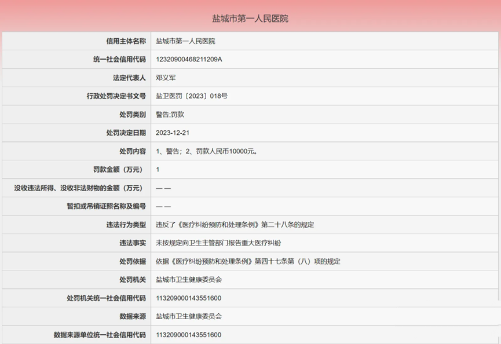Select the label 信用主体名称
Image resolution: width=501 pixels, height=344 pixels.
126,41
